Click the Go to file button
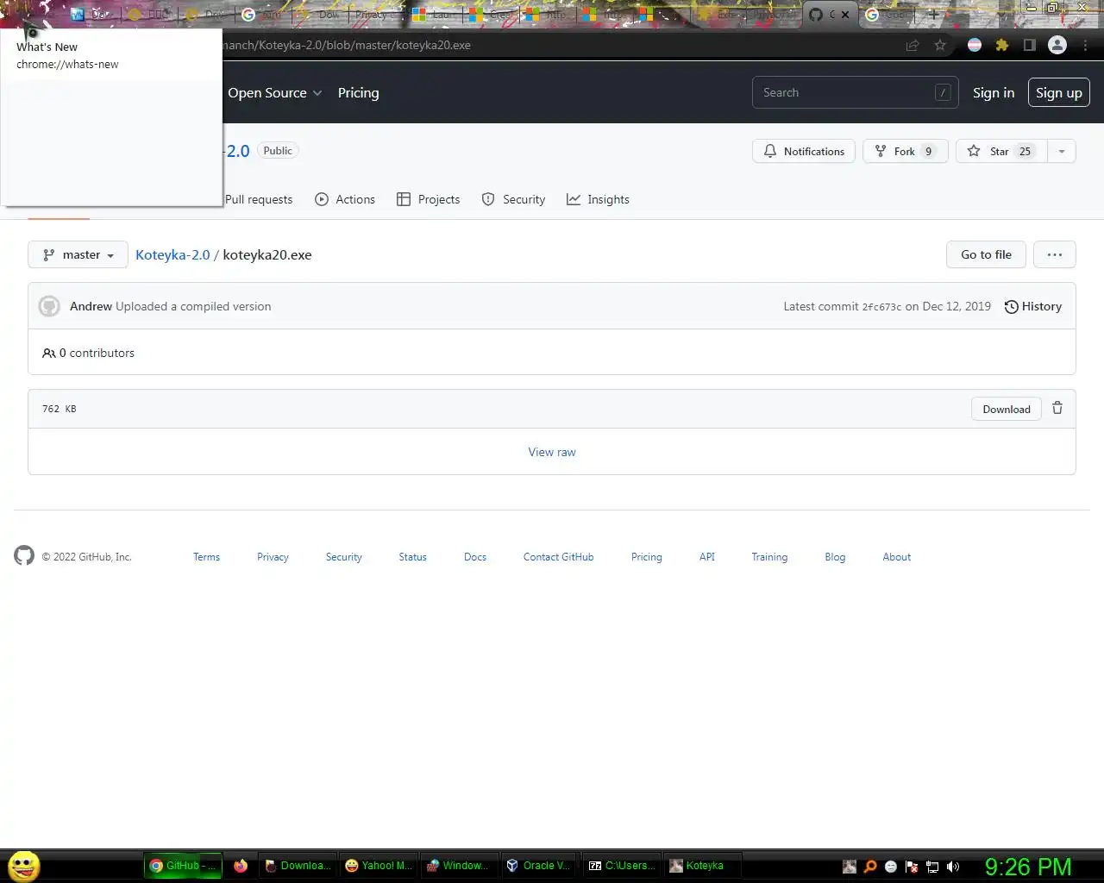 pos(986,254)
